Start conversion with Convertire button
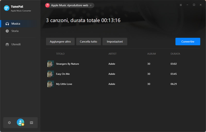206x132 pixels. (188, 42)
